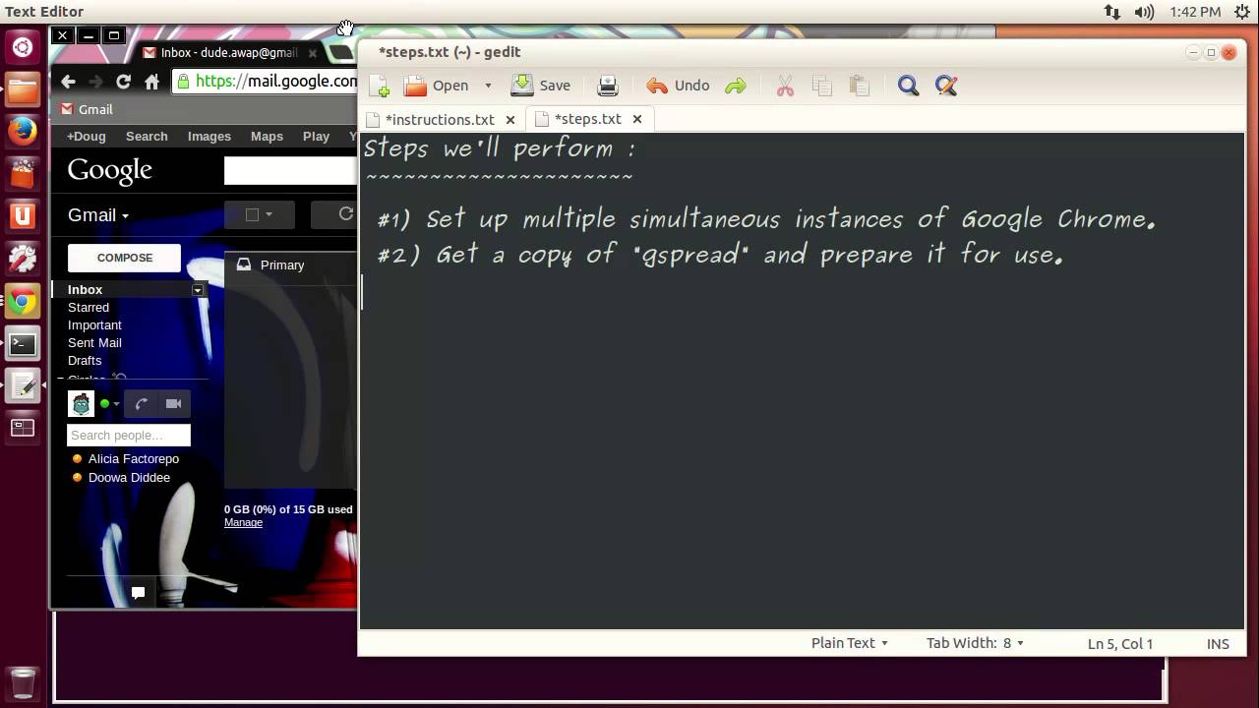The width and height of the screenshot is (1259, 708).
Task: Open the Important label
Action: (x=94, y=325)
